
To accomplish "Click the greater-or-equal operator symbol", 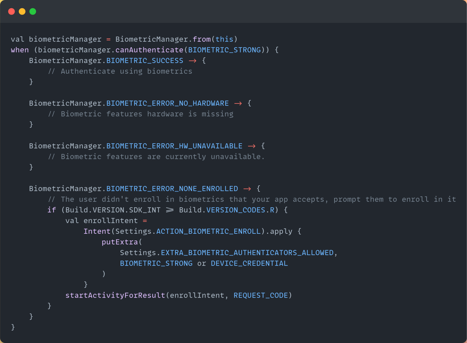I will [x=170, y=210].
